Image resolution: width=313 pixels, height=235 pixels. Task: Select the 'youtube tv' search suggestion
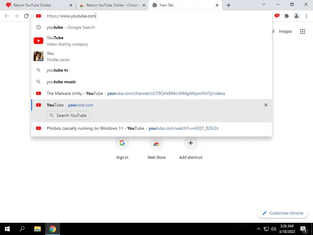point(152,70)
